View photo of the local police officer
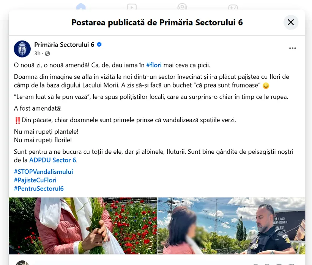312x265 pixels. click(x=231, y=226)
